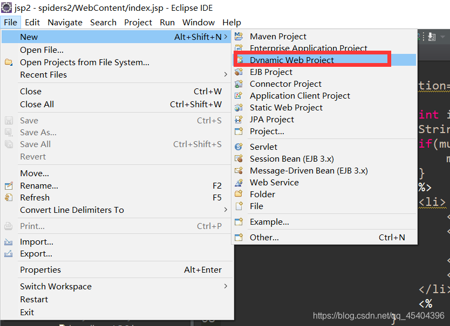Click the EJB Project icon
450x326 pixels.
tap(239, 72)
